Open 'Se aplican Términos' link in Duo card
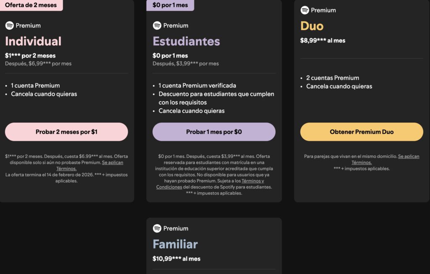The height and width of the screenshot is (274, 430). 408,156
